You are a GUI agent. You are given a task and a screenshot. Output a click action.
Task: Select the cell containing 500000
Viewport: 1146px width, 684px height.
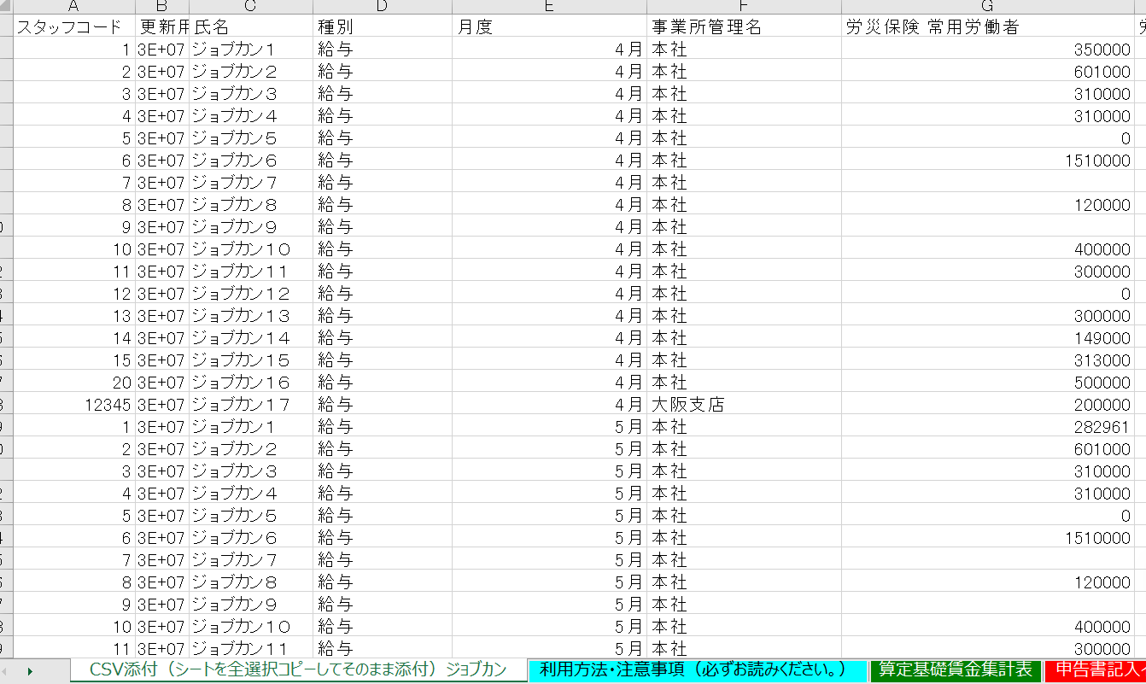click(988, 382)
